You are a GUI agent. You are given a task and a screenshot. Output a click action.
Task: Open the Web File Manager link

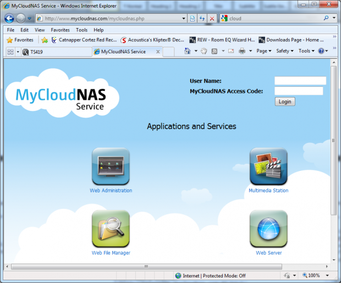[111, 253]
